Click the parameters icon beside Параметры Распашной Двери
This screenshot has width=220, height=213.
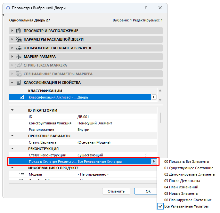pyautogui.click(x=18, y=39)
